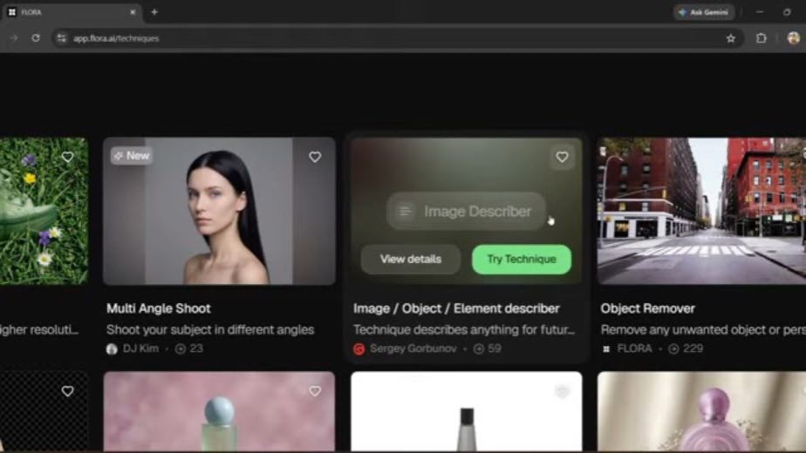Open the Multi Angle Shoot portrait thumbnail
The image size is (806, 453).
[x=219, y=211]
